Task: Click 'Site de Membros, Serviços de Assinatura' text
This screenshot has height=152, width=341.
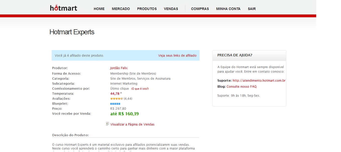Action: [140, 79]
